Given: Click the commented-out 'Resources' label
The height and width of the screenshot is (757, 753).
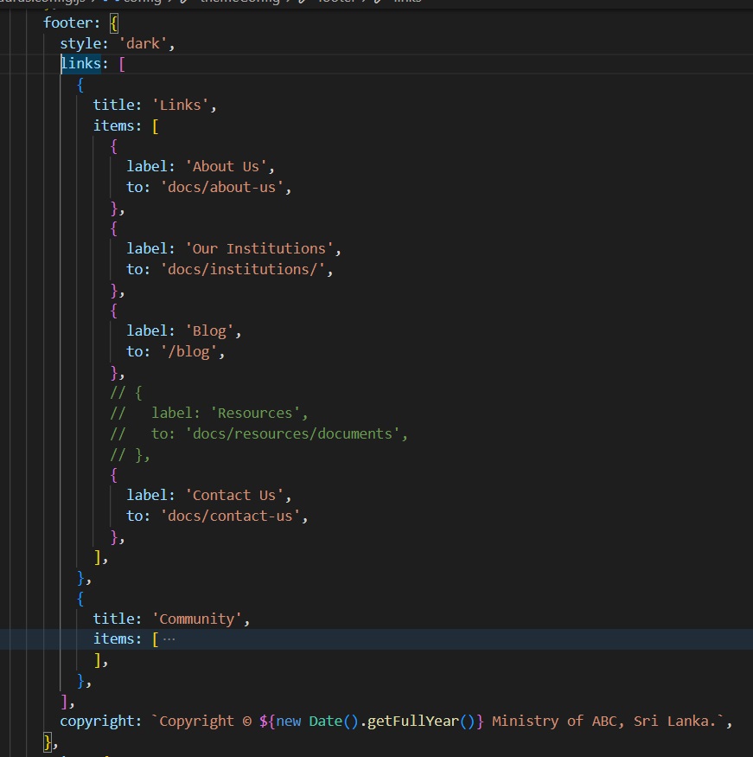Looking at the screenshot, I should click(x=259, y=413).
